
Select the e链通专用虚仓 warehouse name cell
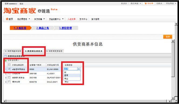[x=19, y=69]
